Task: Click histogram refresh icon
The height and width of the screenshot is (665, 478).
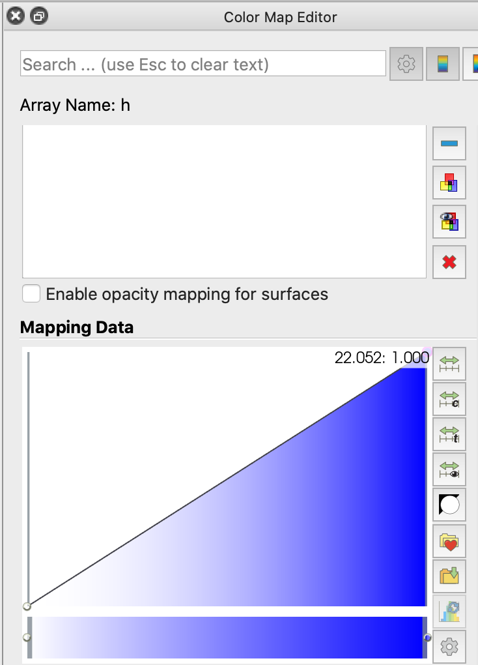Action: (449, 612)
